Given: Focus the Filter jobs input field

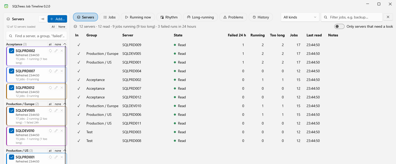Looking at the screenshot, I should point(352,17).
